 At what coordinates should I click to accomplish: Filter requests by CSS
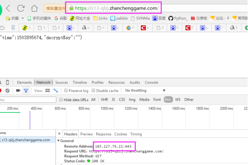[122, 100]
